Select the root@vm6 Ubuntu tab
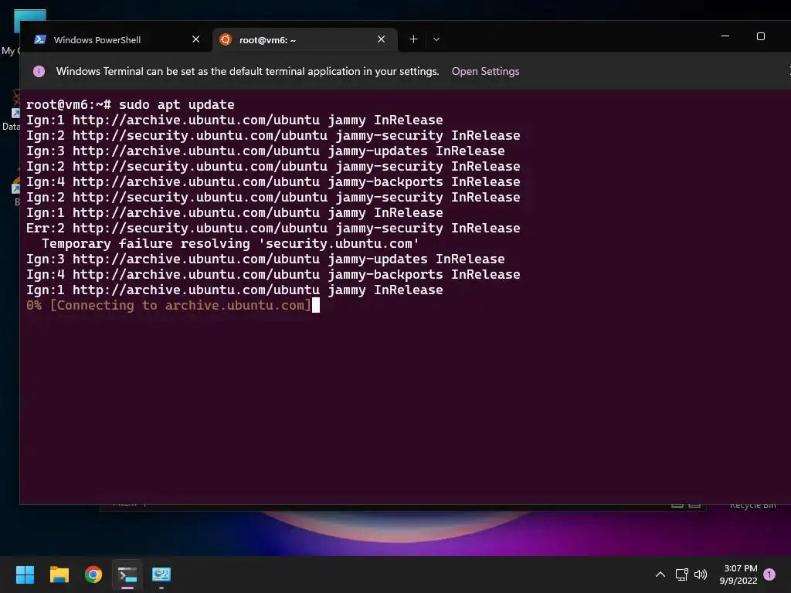Image resolution: width=791 pixels, height=593 pixels. pyautogui.click(x=304, y=40)
